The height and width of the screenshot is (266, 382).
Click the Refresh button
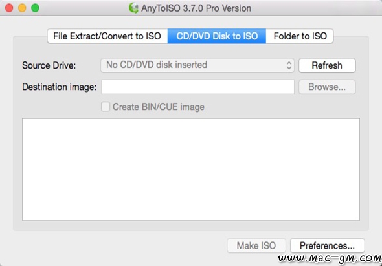(x=327, y=65)
